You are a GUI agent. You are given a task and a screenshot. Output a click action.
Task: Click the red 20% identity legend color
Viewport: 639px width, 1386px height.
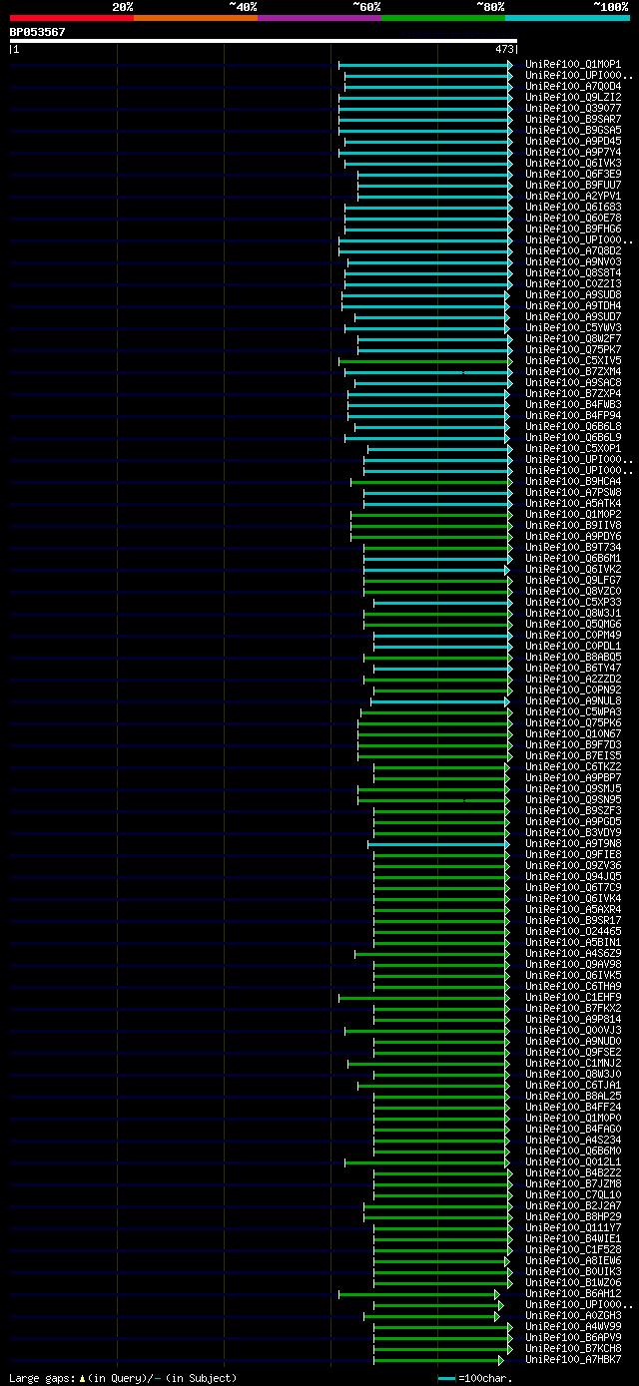click(x=71, y=18)
